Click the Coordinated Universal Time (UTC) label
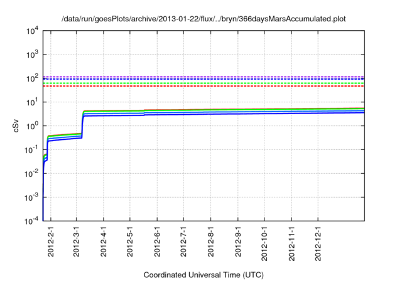 [204, 275]
